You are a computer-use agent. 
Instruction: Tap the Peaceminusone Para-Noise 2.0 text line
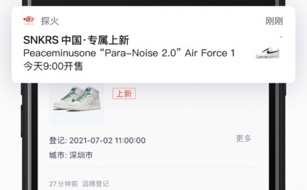[129, 53]
